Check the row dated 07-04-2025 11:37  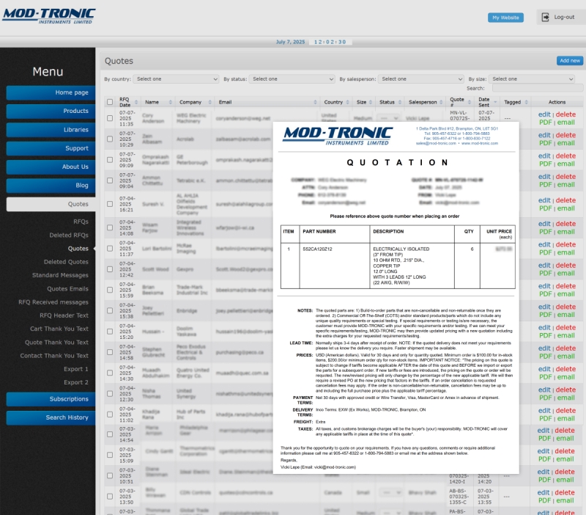pos(110,249)
